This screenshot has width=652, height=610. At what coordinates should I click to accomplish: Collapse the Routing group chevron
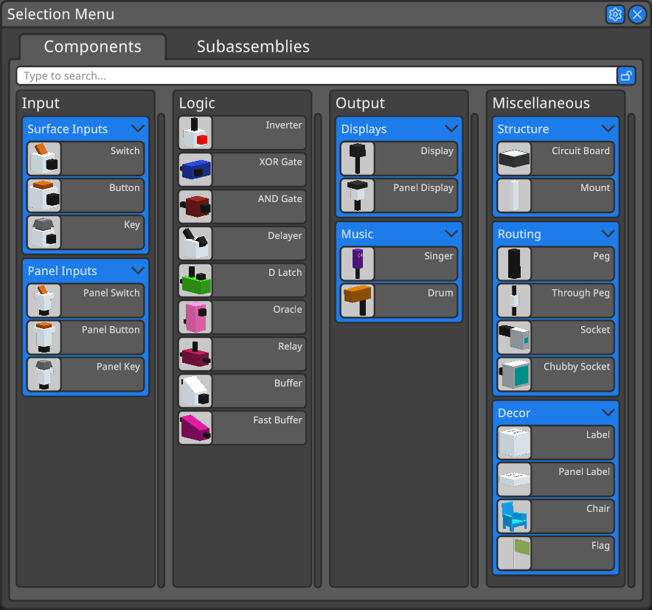[608, 234]
